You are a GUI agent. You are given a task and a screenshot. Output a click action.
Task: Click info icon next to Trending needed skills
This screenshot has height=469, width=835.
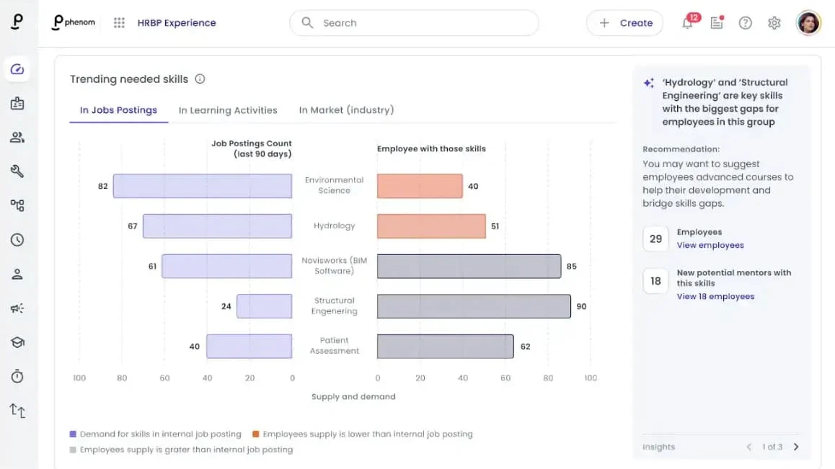[x=200, y=79]
